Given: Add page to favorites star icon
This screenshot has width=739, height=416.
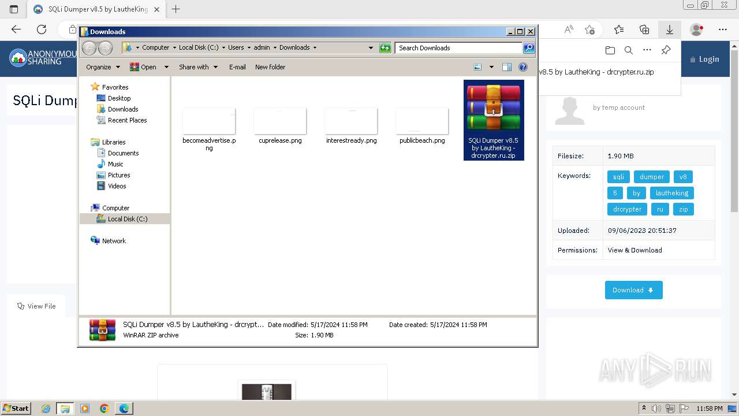Looking at the screenshot, I should [x=589, y=29].
